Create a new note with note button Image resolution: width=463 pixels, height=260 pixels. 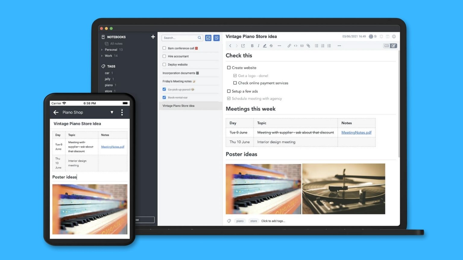click(216, 38)
